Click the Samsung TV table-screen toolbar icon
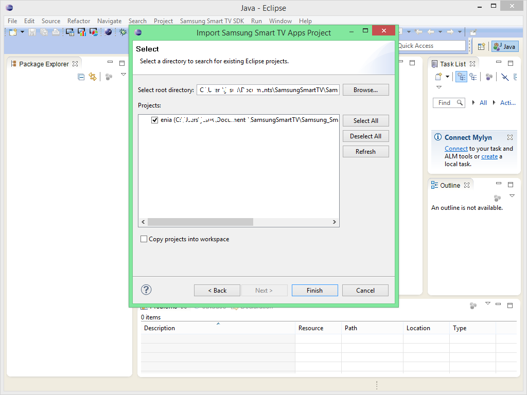527x395 pixels. (70, 32)
